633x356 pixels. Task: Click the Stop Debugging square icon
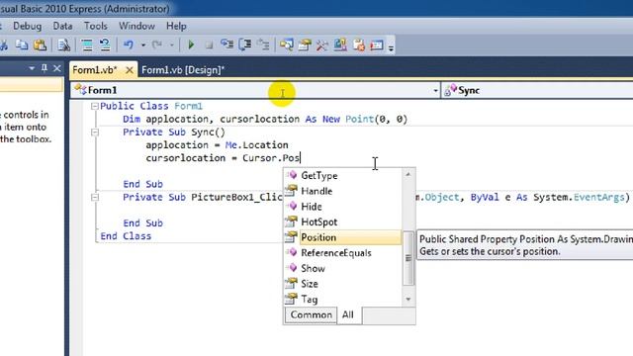209,45
